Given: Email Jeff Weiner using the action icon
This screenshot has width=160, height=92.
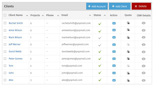Looking at the screenshot, I should (x=114, y=44).
